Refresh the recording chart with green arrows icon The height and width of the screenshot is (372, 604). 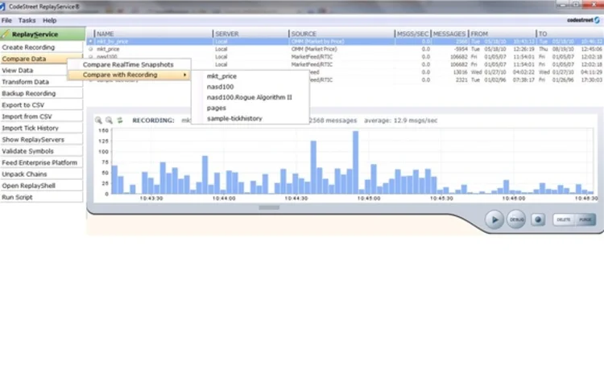[120, 121]
